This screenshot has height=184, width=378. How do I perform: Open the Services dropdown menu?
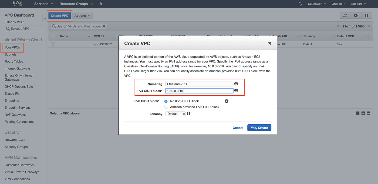[43, 4]
